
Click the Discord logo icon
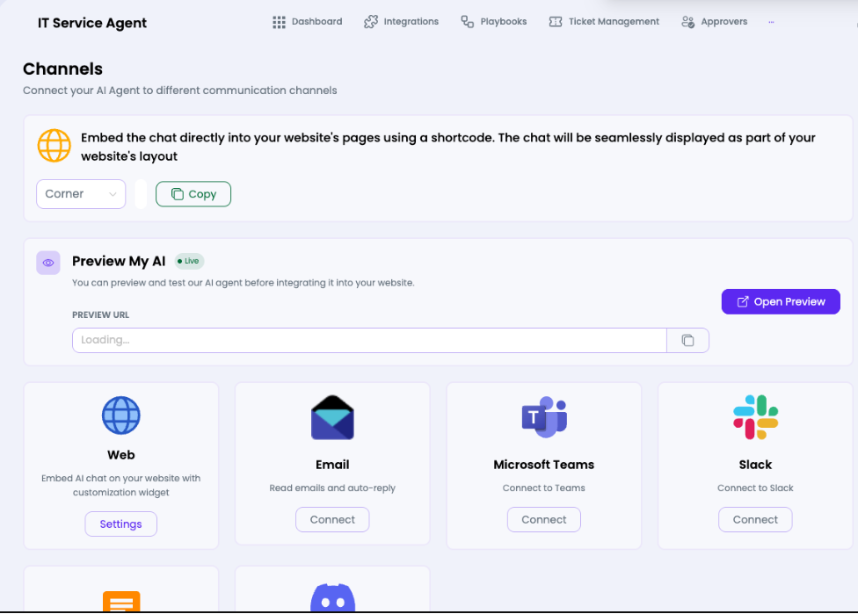tap(332, 597)
